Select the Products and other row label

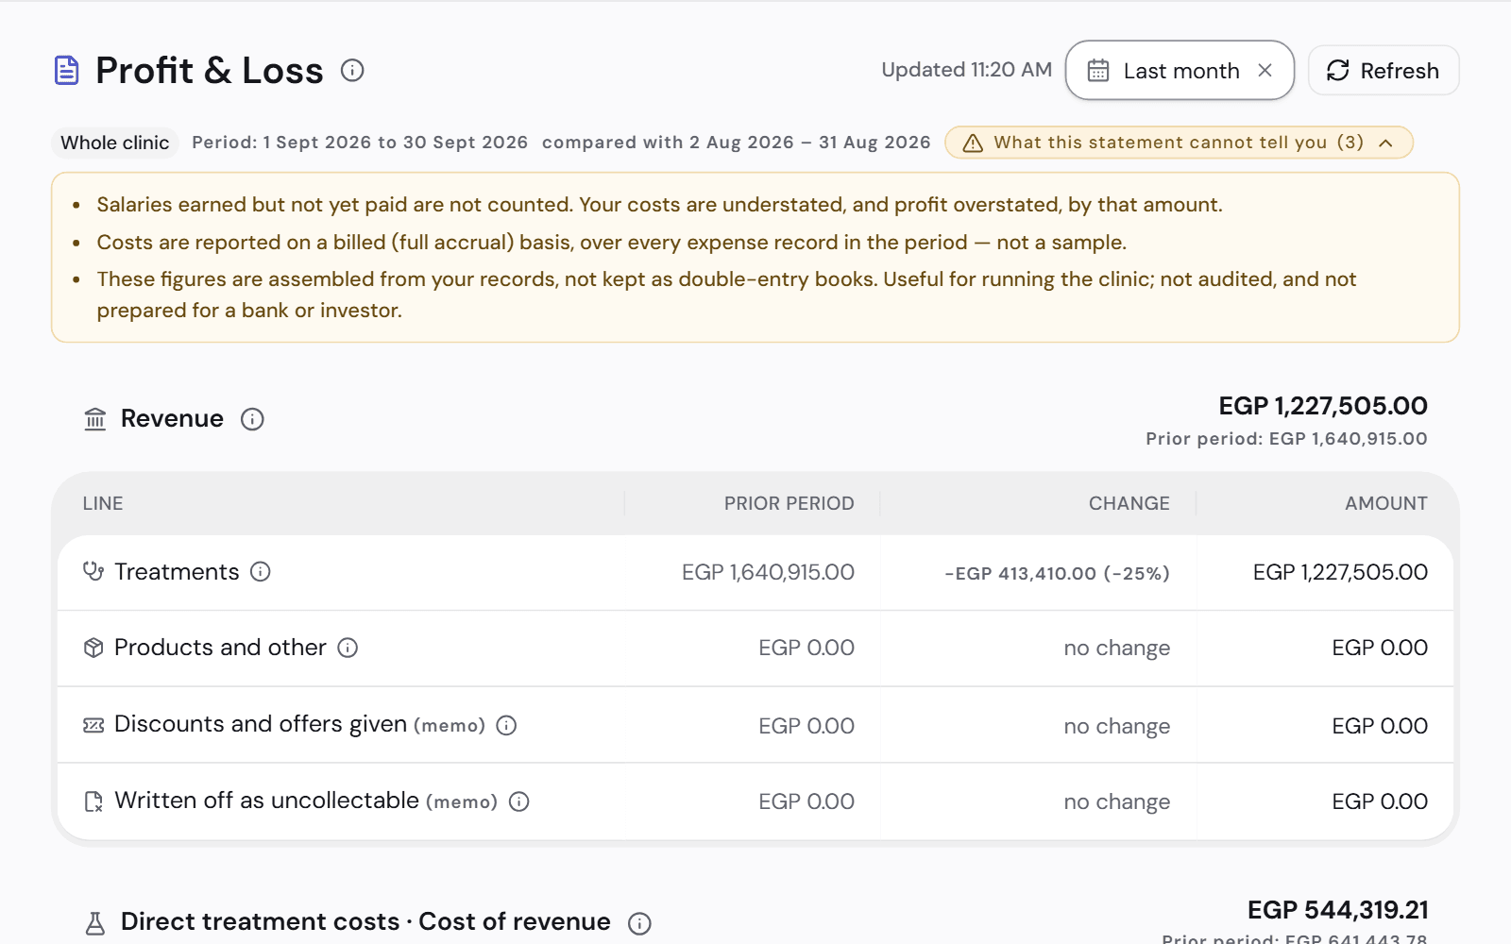(x=220, y=648)
